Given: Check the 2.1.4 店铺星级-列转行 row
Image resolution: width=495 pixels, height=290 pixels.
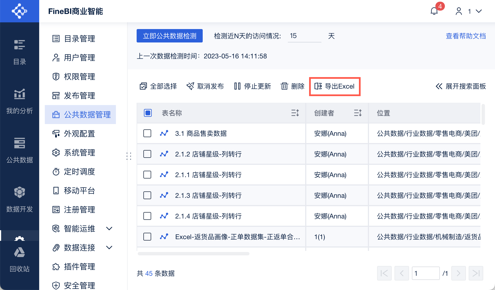Looking at the screenshot, I should [x=147, y=216].
